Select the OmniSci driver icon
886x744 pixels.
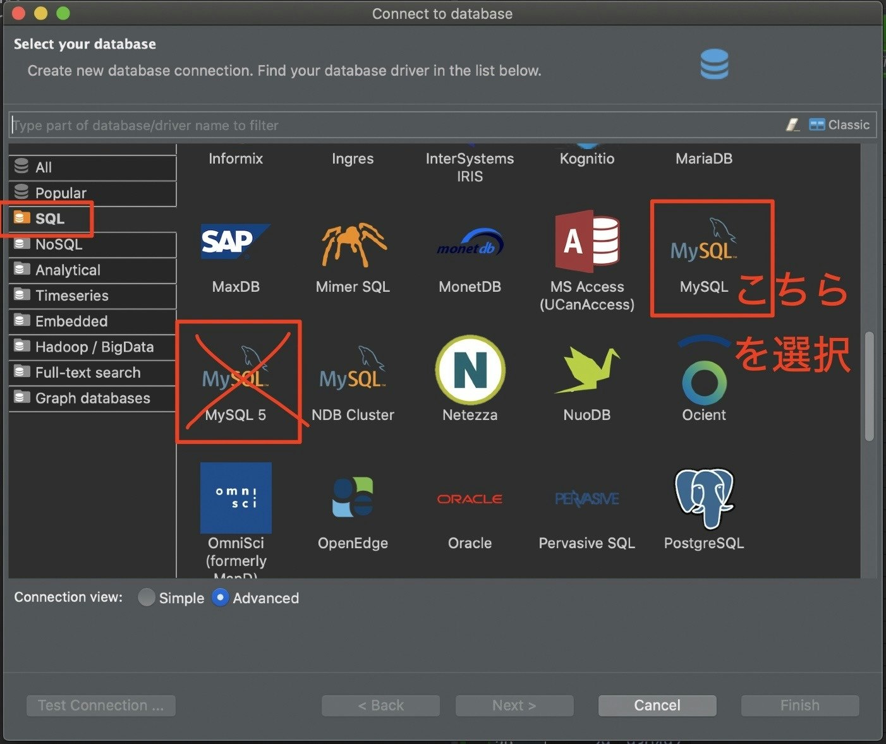tap(236, 498)
